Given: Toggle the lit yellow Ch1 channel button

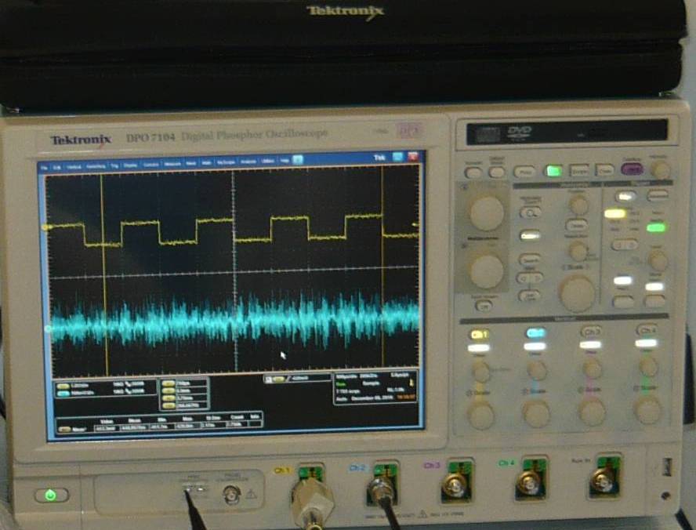Looking at the screenshot, I should coord(480,335).
